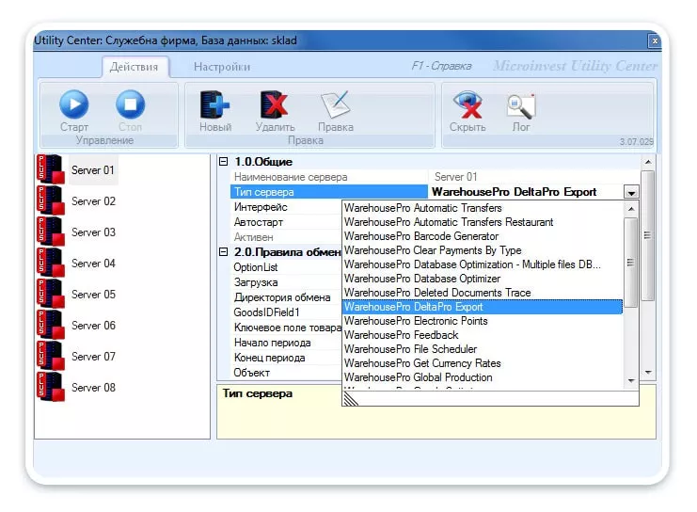Choose WarehousePro Barcode Generator from list
The width and height of the screenshot is (697, 512).
(420, 236)
